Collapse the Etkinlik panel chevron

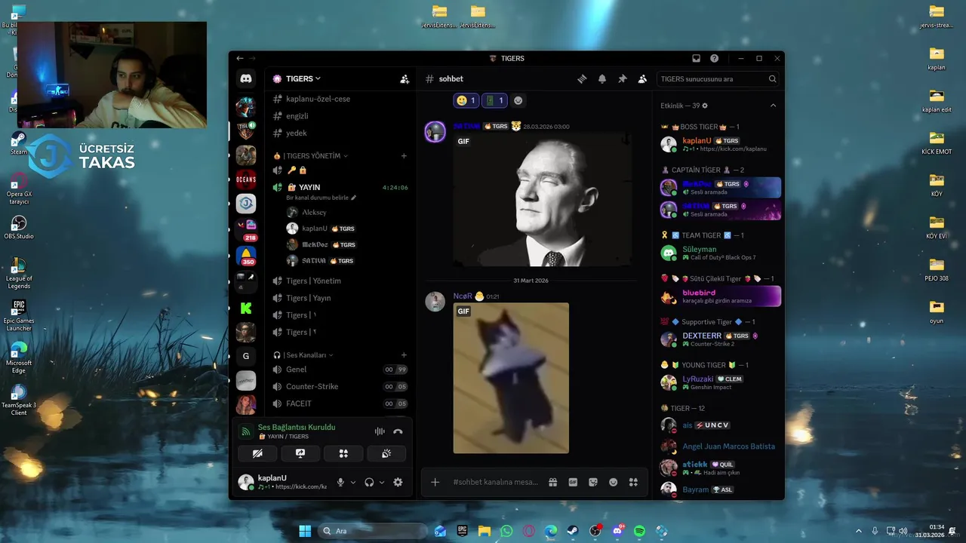click(x=773, y=106)
